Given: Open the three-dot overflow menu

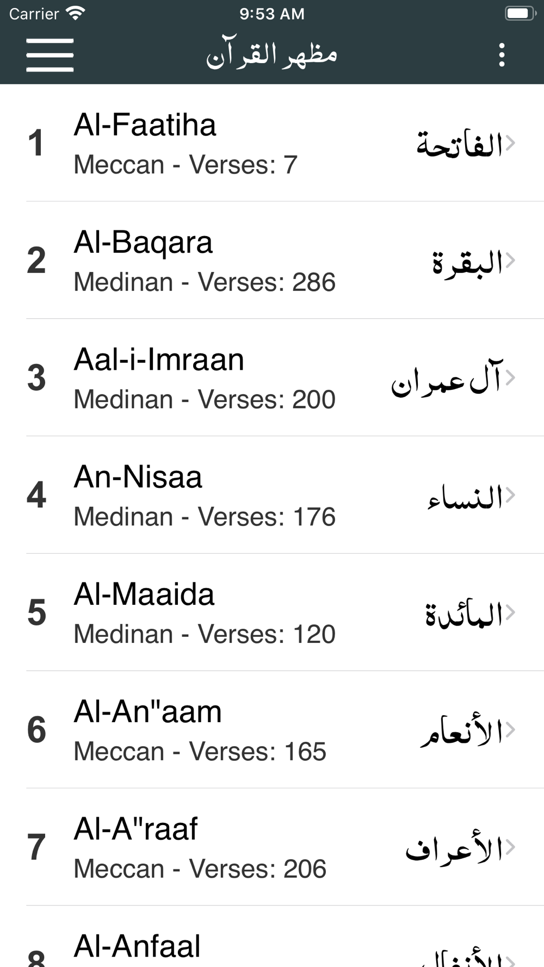Looking at the screenshot, I should coord(502,55).
